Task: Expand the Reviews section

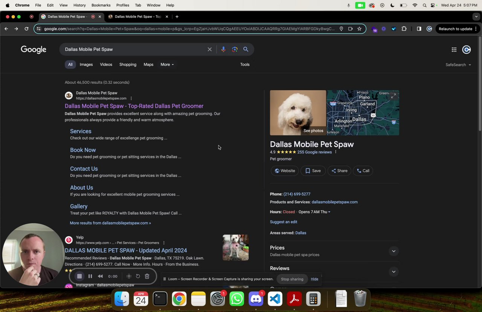Action: coord(394,272)
